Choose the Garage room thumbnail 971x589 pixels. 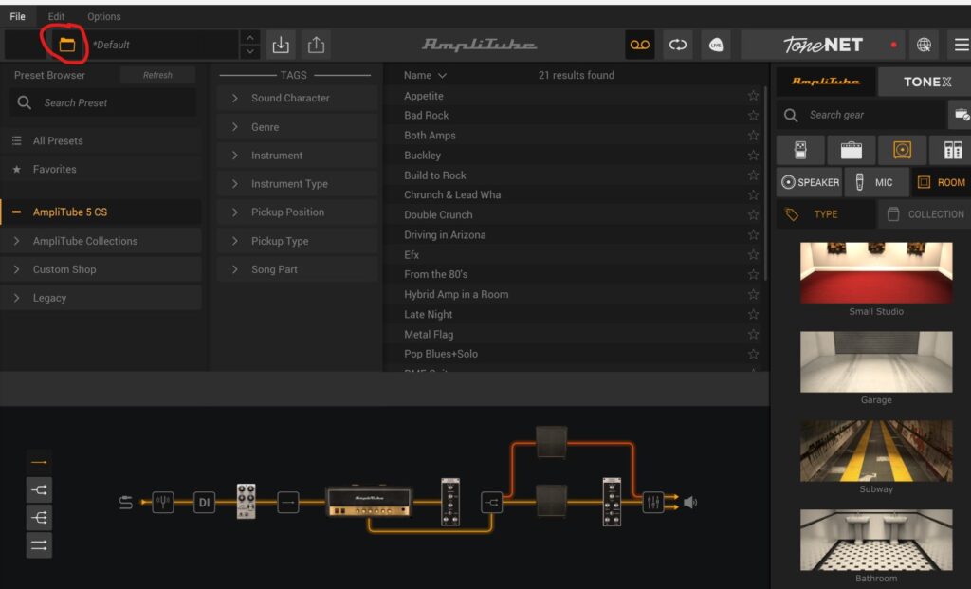875,361
